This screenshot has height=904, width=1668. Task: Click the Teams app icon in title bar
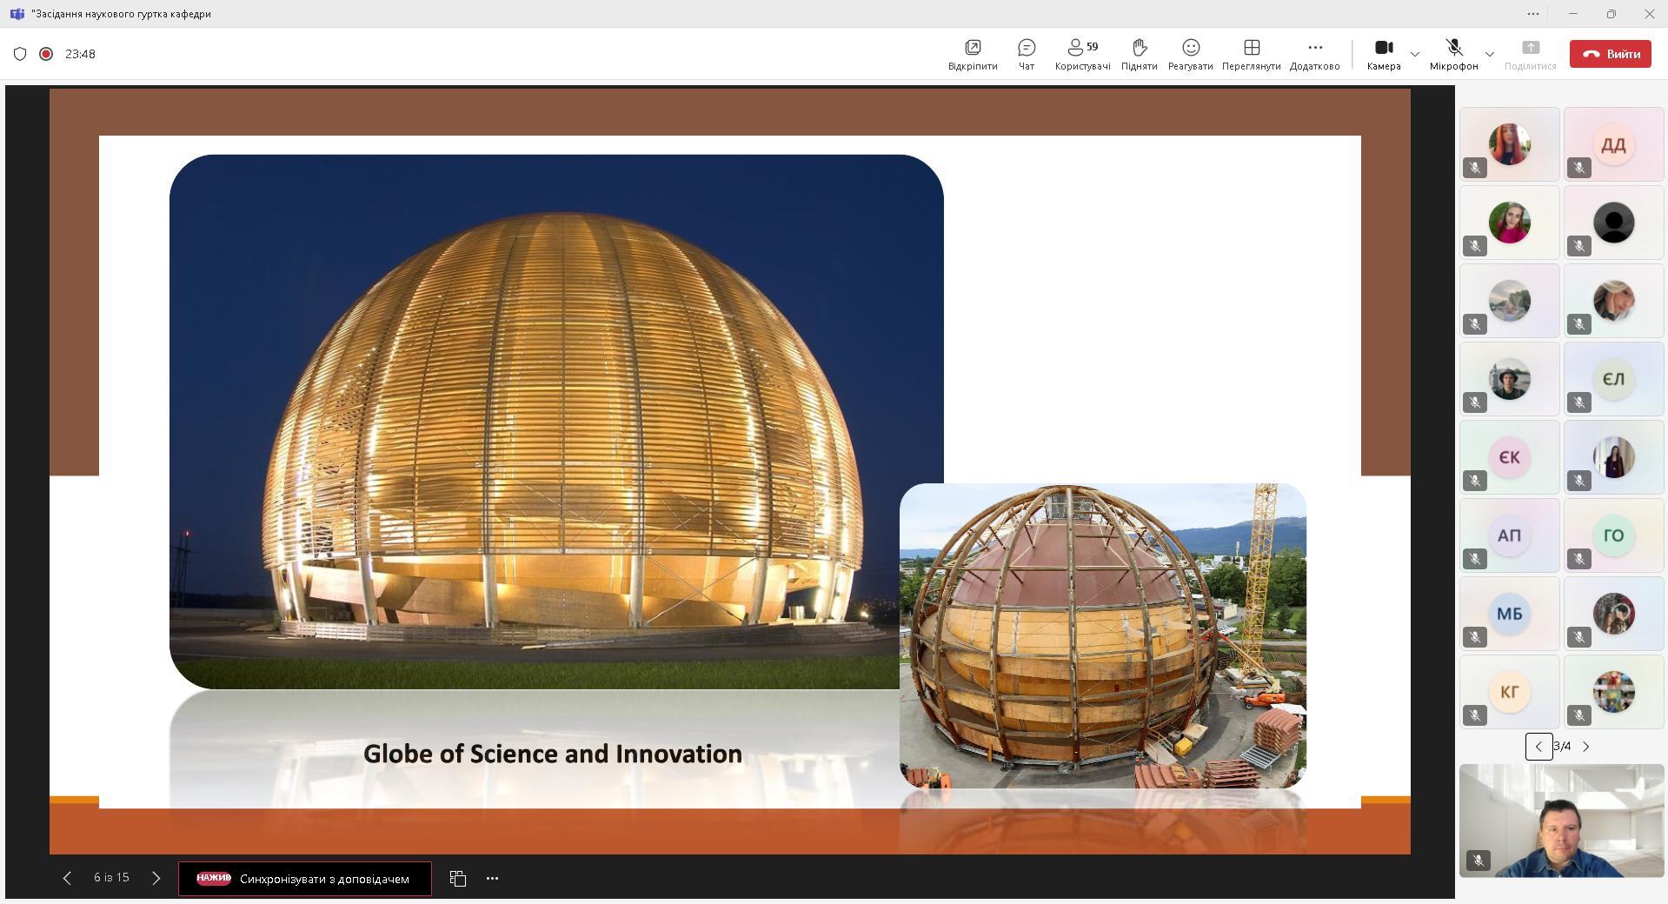point(17,14)
